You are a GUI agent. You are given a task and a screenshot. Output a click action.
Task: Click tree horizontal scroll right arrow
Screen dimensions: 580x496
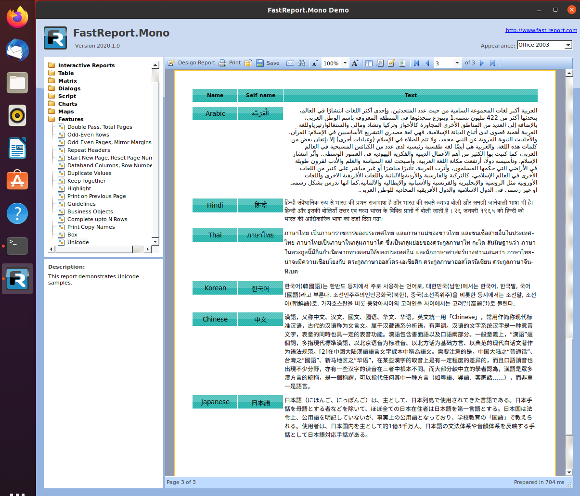pyautogui.click(x=148, y=249)
